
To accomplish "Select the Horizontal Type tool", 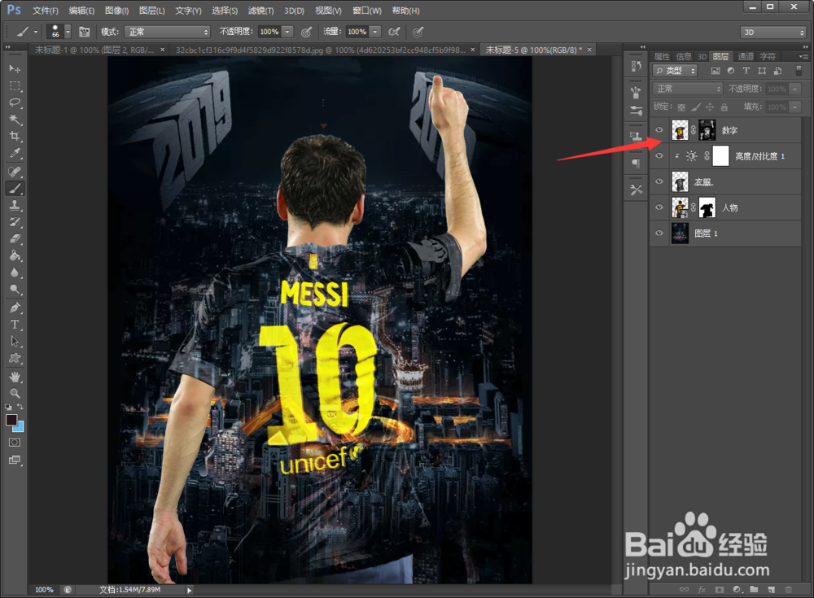I will [x=15, y=325].
